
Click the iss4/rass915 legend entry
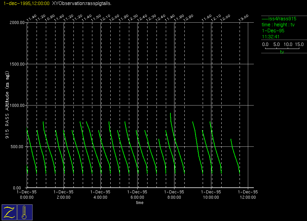[x=279, y=19]
